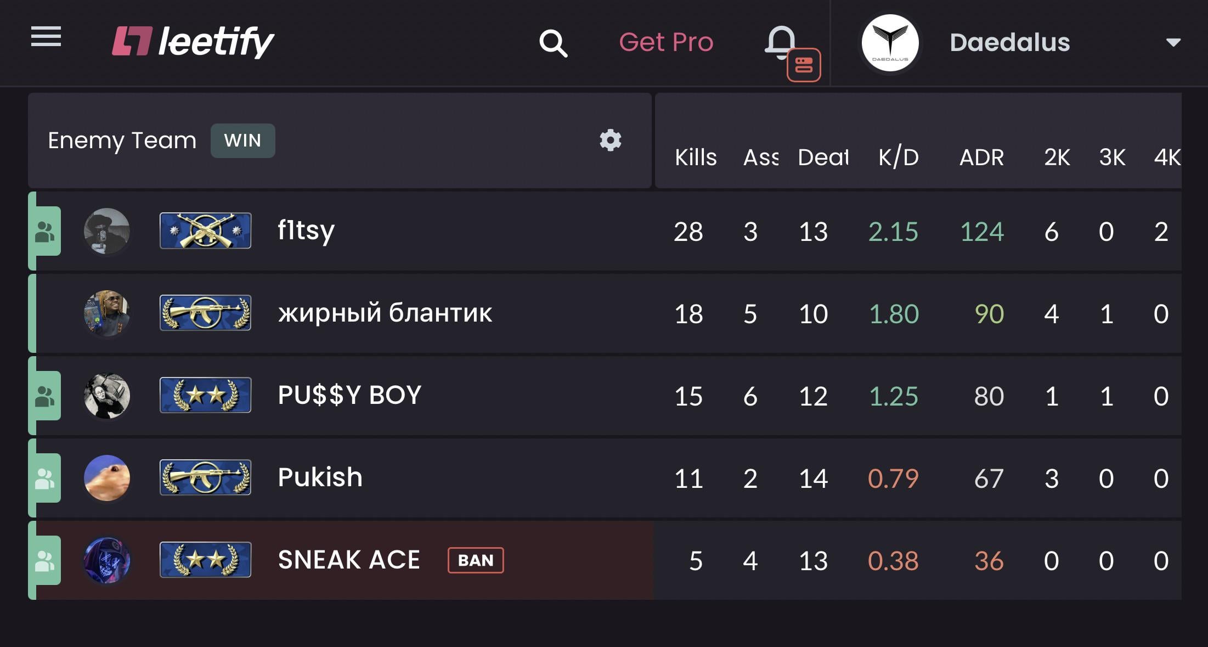Click the WIN badge beside Enemy Team

[242, 140]
